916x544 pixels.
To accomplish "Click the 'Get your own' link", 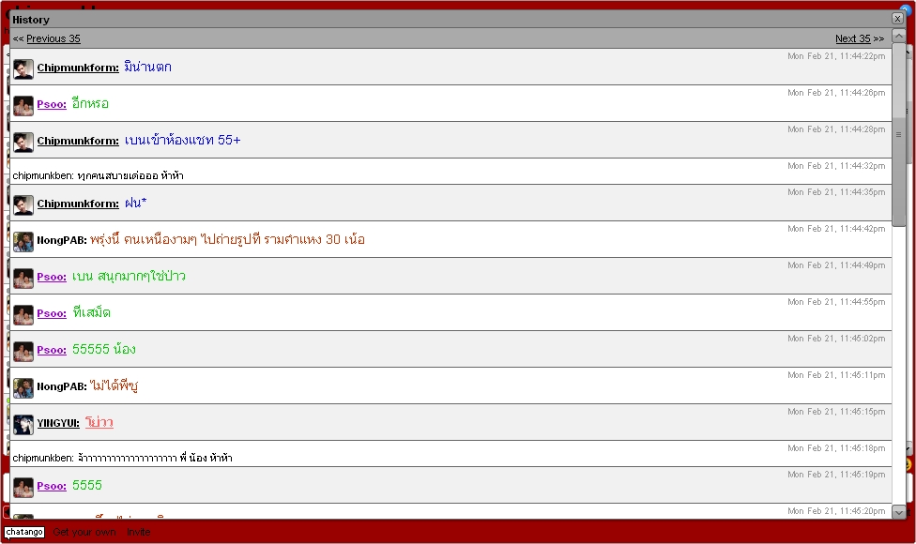I will (84, 533).
